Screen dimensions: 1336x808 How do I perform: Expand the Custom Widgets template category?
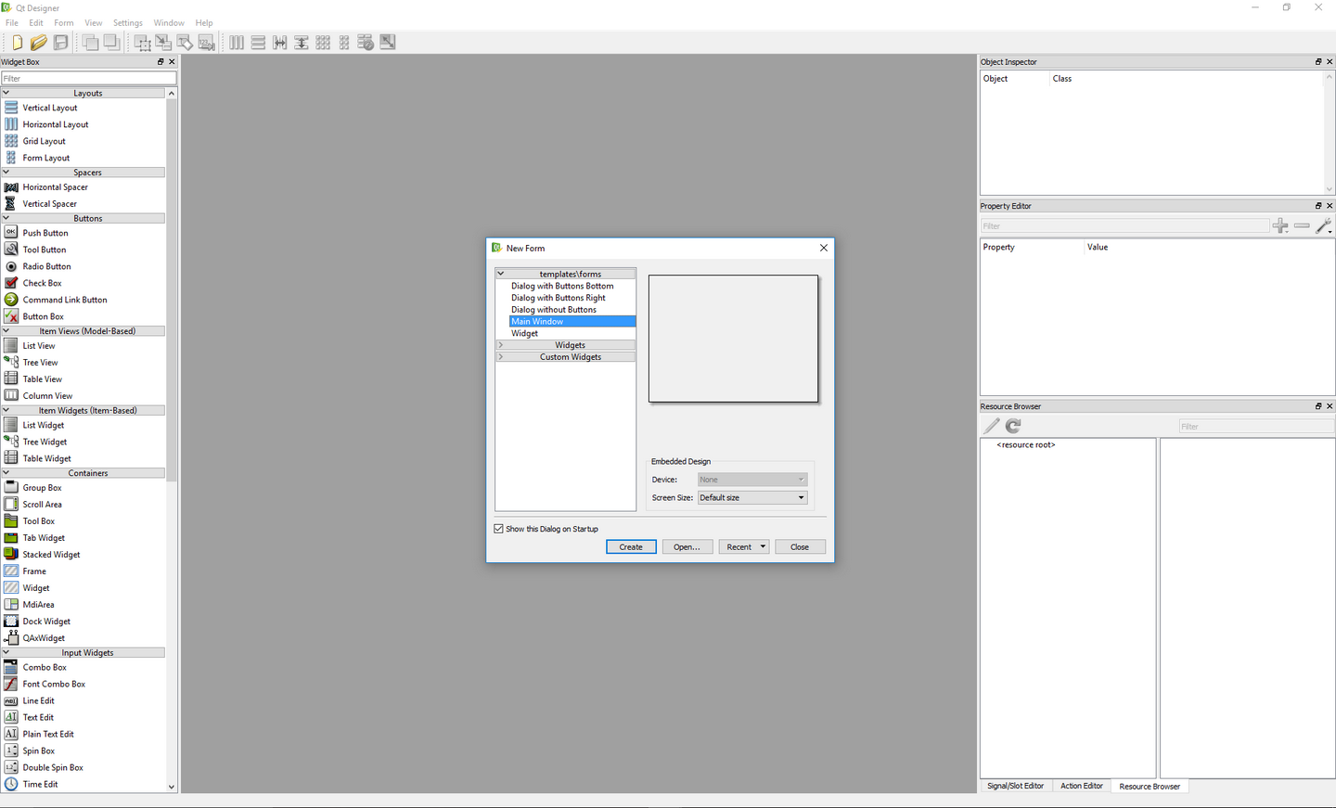click(500, 356)
